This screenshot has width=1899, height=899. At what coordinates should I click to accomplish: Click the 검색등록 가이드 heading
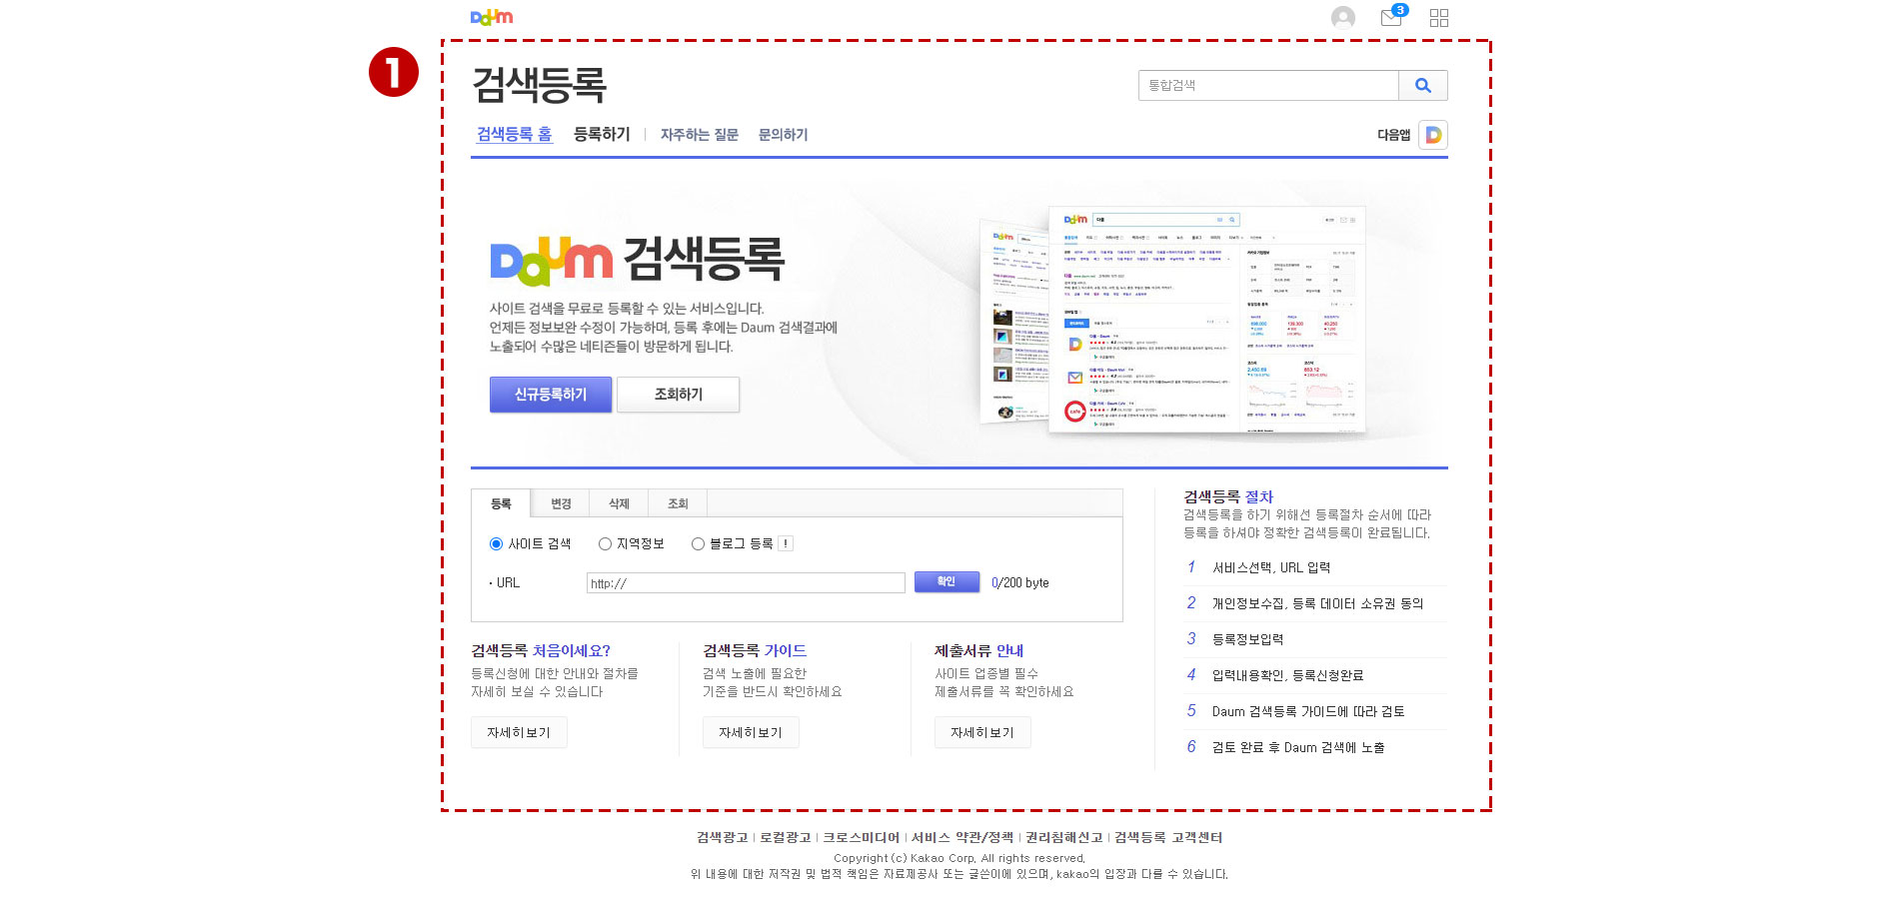[x=755, y=650]
